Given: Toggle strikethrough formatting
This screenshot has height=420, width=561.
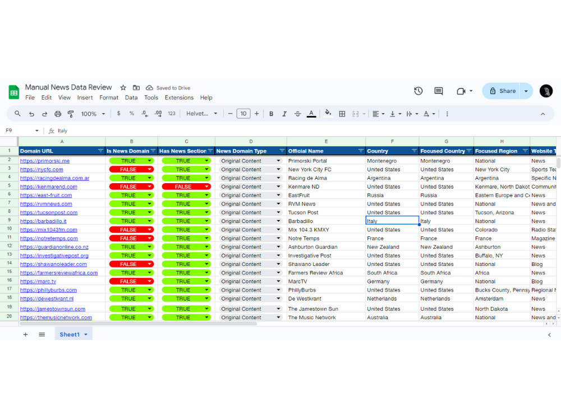Looking at the screenshot, I should [297, 114].
